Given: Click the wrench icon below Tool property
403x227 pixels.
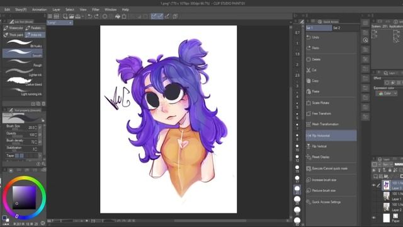Looking at the screenshot, I should click(43, 164).
